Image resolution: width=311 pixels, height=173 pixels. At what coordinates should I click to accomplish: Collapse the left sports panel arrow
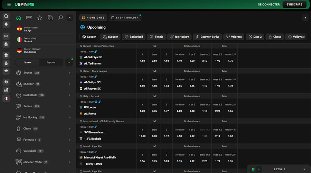tap(70, 18)
